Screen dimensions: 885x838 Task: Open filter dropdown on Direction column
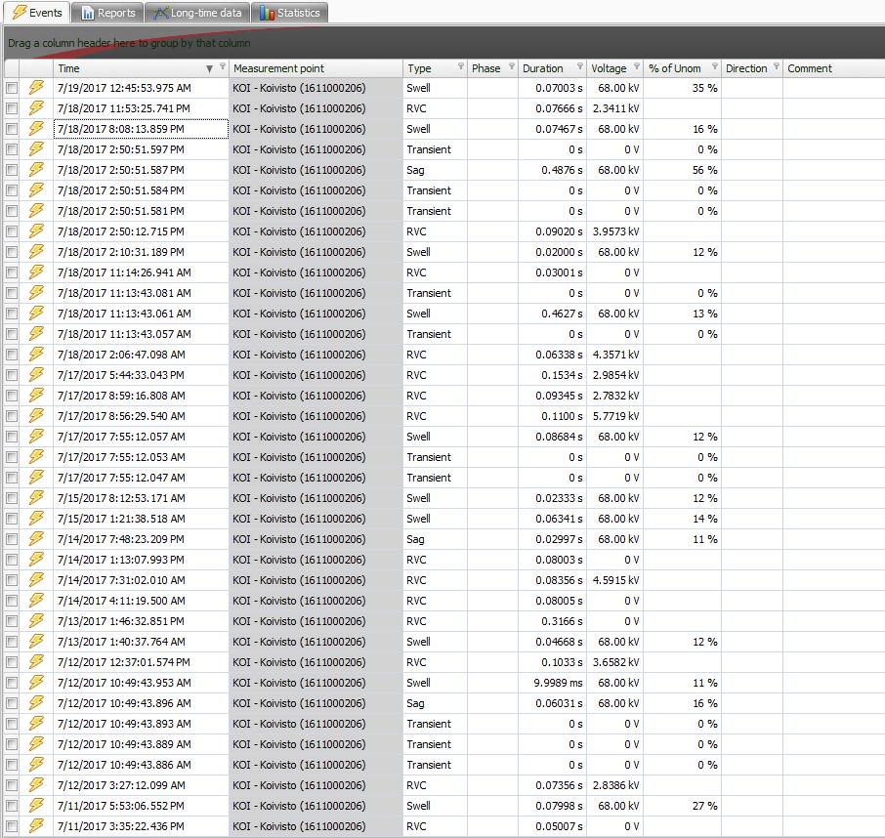pos(776,66)
